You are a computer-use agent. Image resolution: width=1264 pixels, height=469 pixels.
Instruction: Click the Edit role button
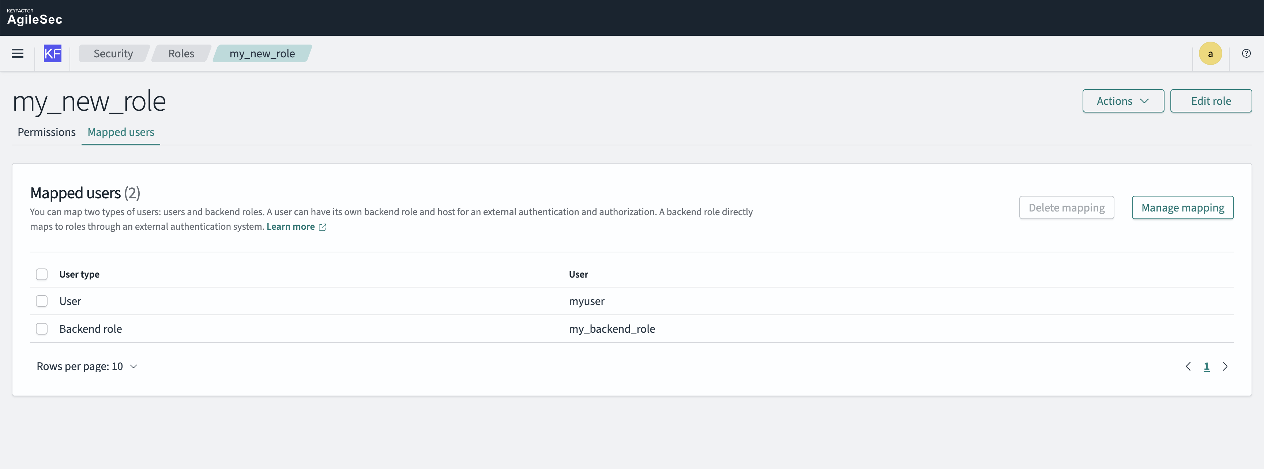coord(1211,101)
